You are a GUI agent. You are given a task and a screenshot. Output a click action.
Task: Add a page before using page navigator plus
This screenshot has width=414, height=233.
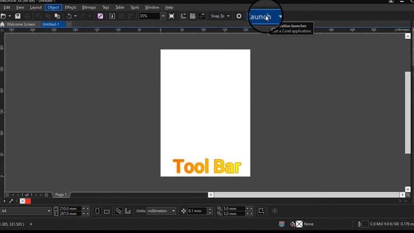click(7, 195)
